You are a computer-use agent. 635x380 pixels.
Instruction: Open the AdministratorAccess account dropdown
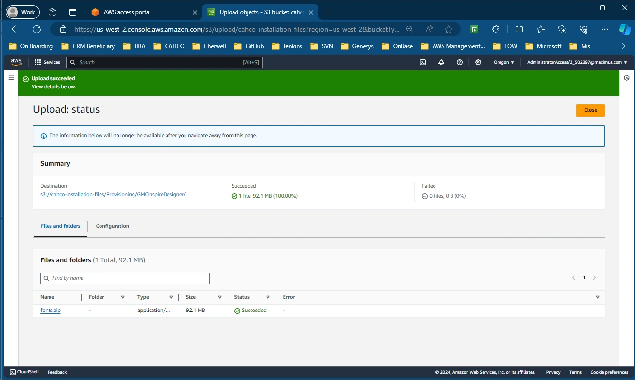coord(577,62)
